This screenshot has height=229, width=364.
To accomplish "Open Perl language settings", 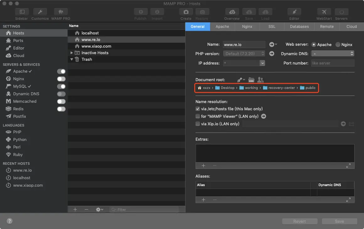I will (x=34, y=147).
